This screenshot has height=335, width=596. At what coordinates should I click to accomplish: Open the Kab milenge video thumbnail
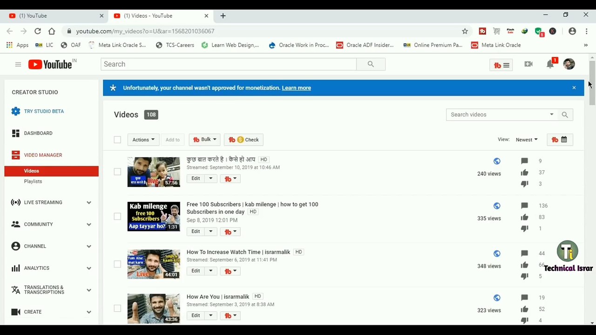(154, 216)
